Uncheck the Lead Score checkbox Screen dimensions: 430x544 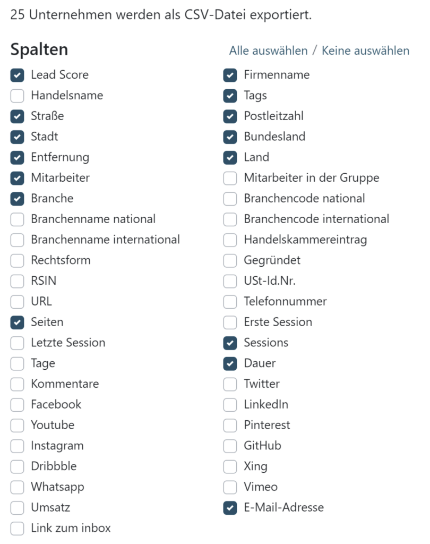point(18,75)
